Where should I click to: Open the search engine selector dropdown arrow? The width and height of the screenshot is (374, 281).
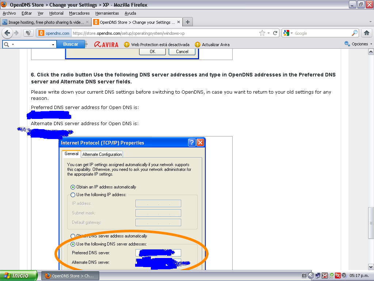(291, 33)
